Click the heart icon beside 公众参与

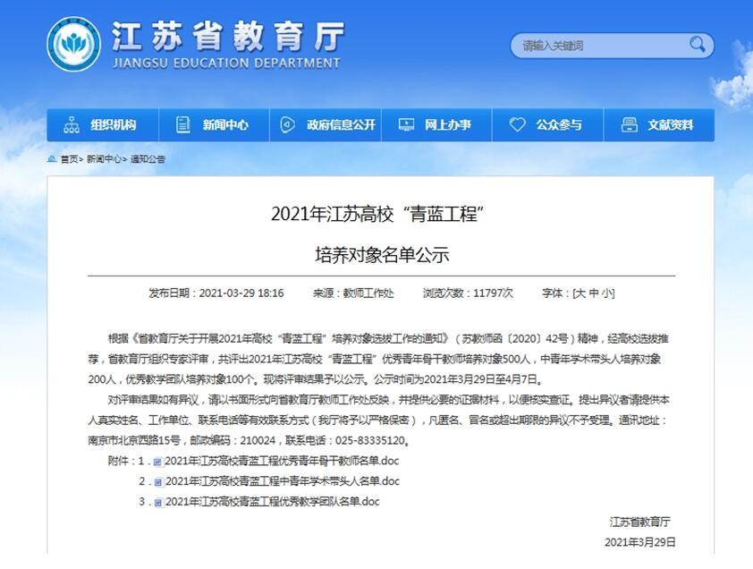point(517,125)
